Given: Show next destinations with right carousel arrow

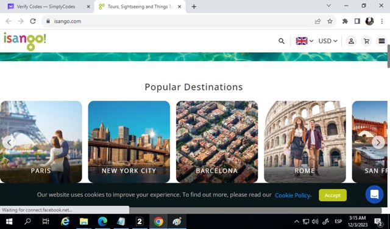Looking at the screenshot, I should [378, 142].
